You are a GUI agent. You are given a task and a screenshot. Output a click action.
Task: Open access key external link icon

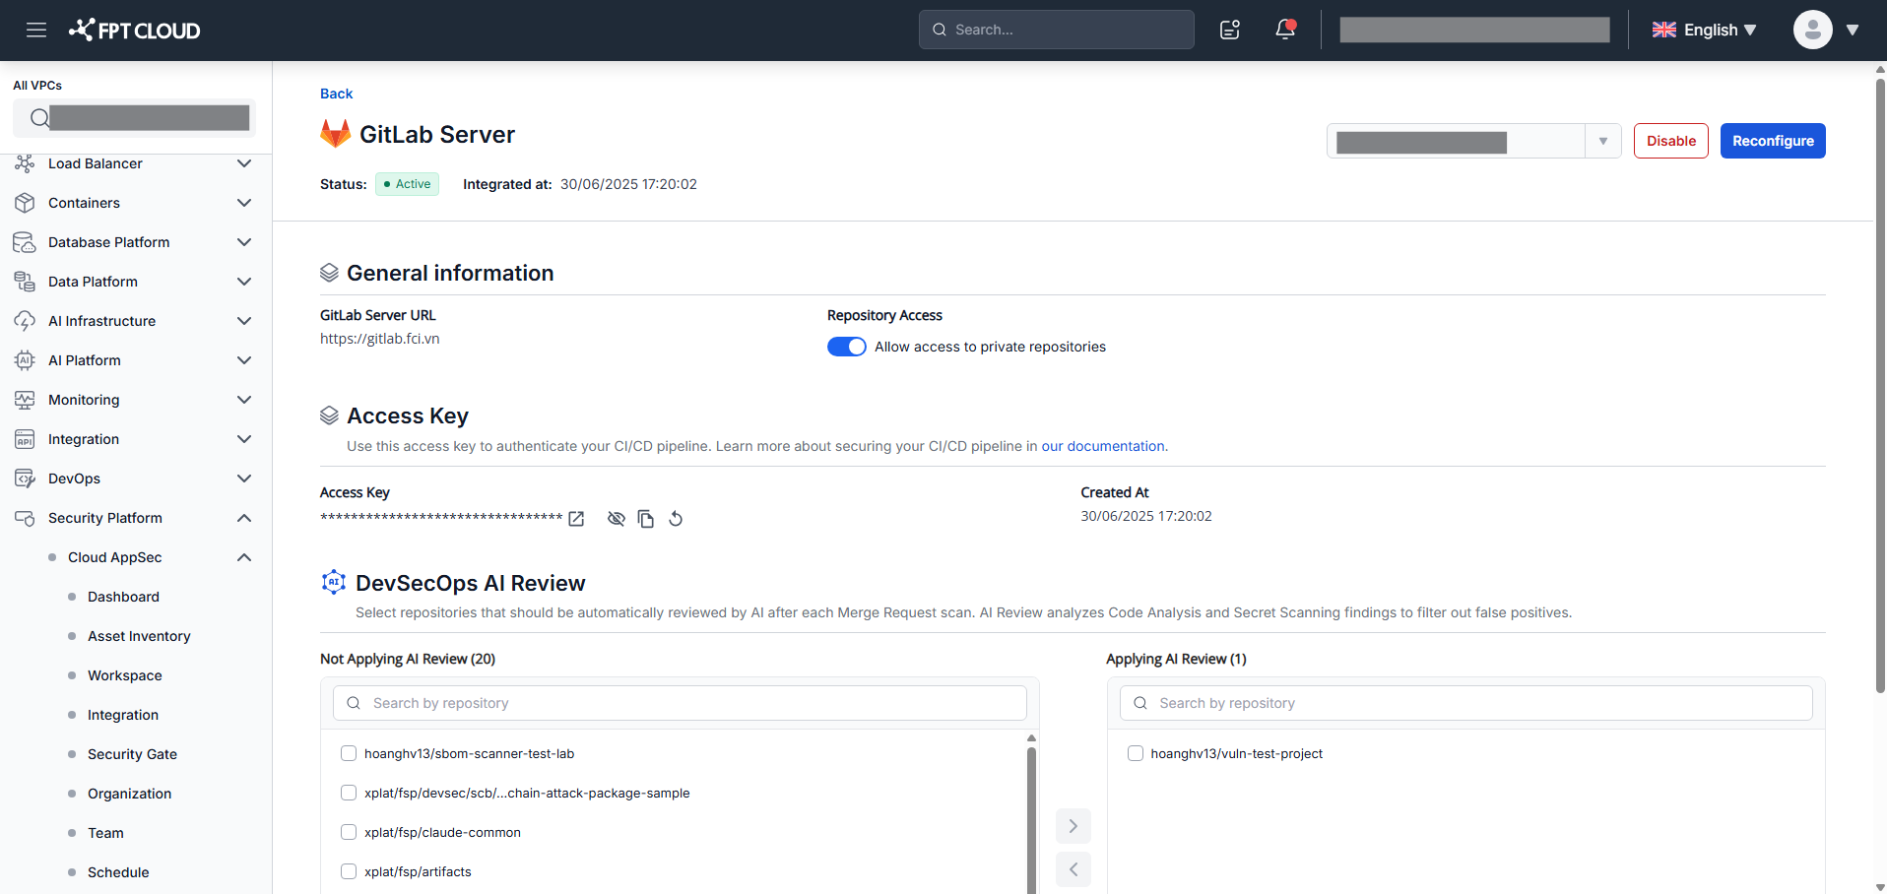point(576,519)
